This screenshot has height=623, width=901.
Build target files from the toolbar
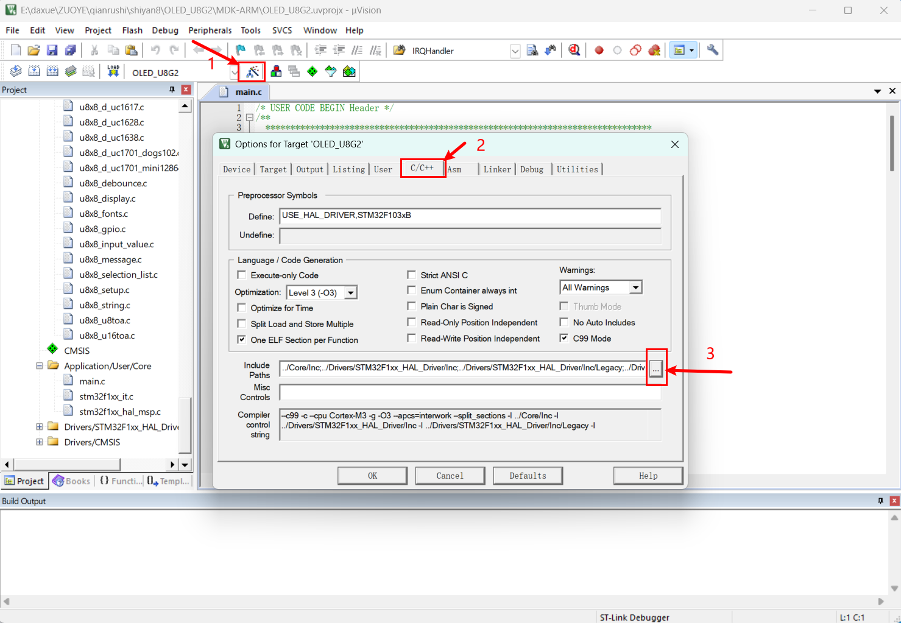[x=34, y=71]
